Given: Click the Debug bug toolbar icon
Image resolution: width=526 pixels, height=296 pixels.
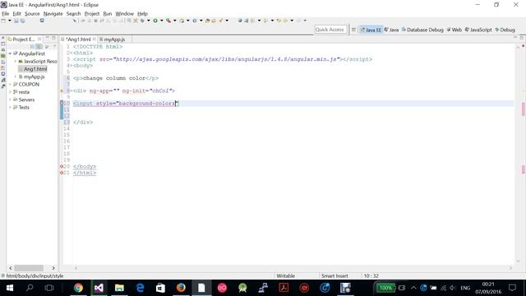Looking at the screenshot, I should coord(142,21).
